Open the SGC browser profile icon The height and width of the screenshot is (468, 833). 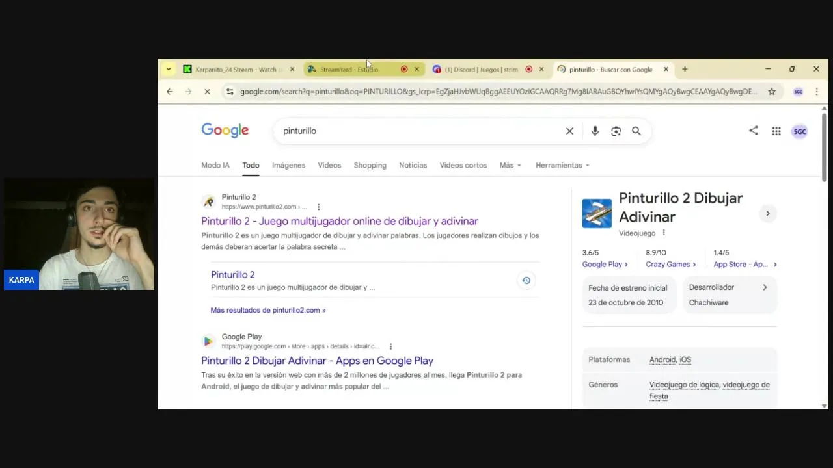point(798,92)
